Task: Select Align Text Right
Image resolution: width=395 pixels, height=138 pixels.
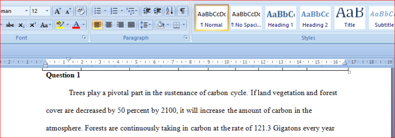Action: point(120,25)
